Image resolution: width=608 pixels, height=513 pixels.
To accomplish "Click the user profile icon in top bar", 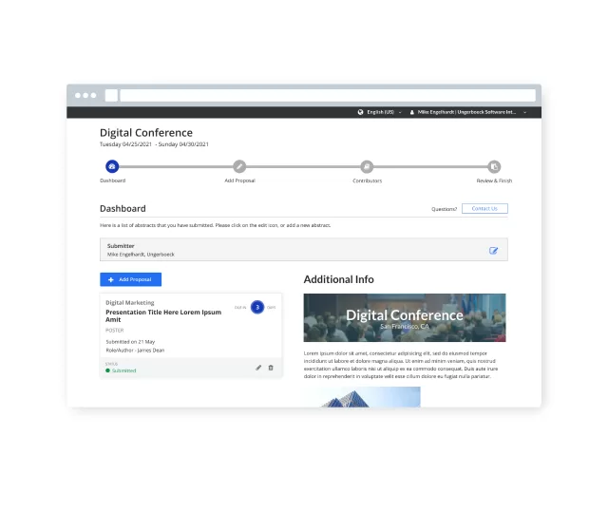I will 411,112.
